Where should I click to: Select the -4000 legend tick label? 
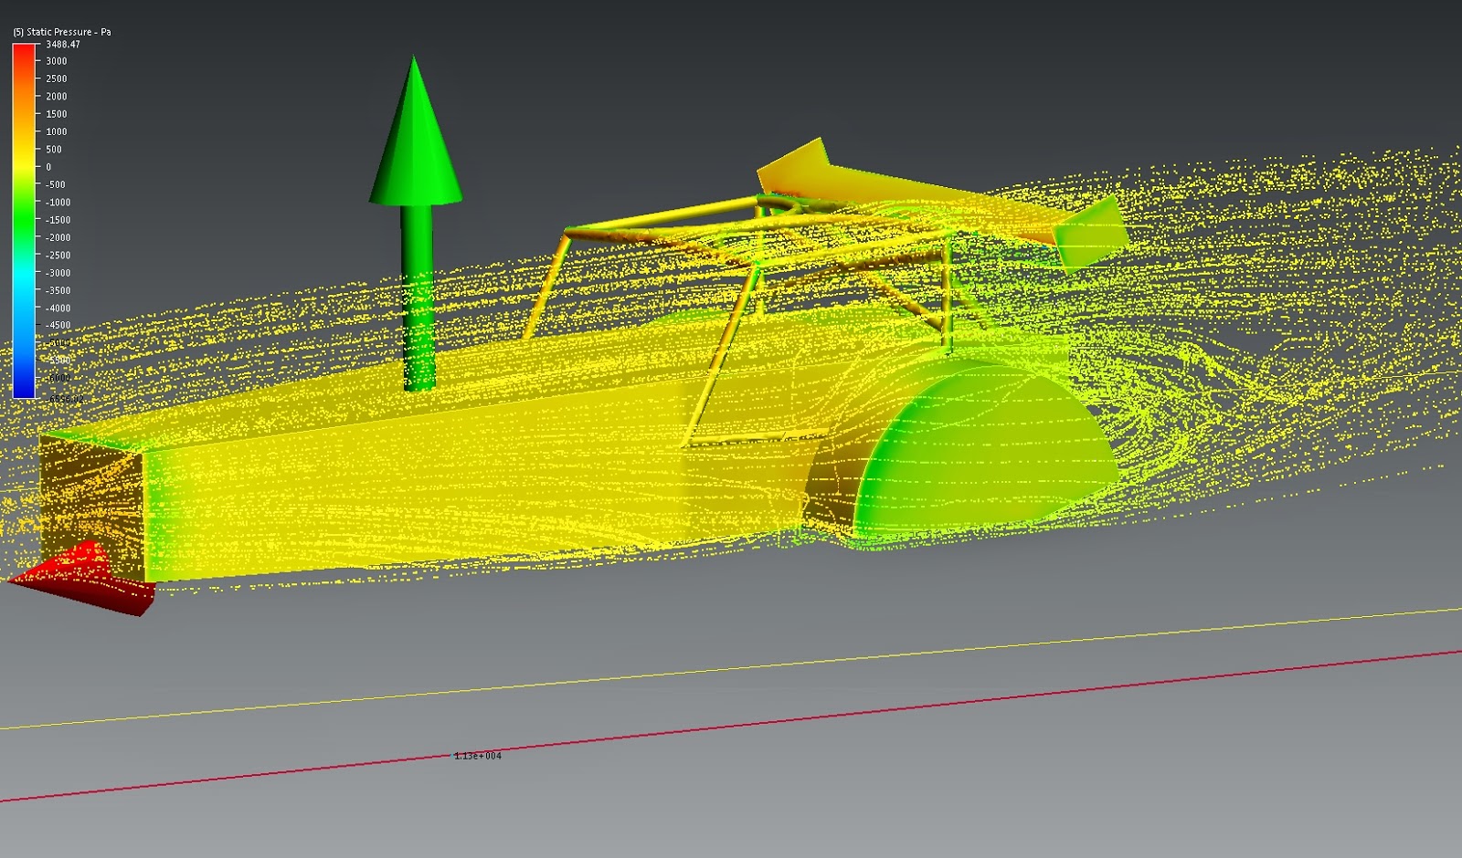[x=58, y=309]
